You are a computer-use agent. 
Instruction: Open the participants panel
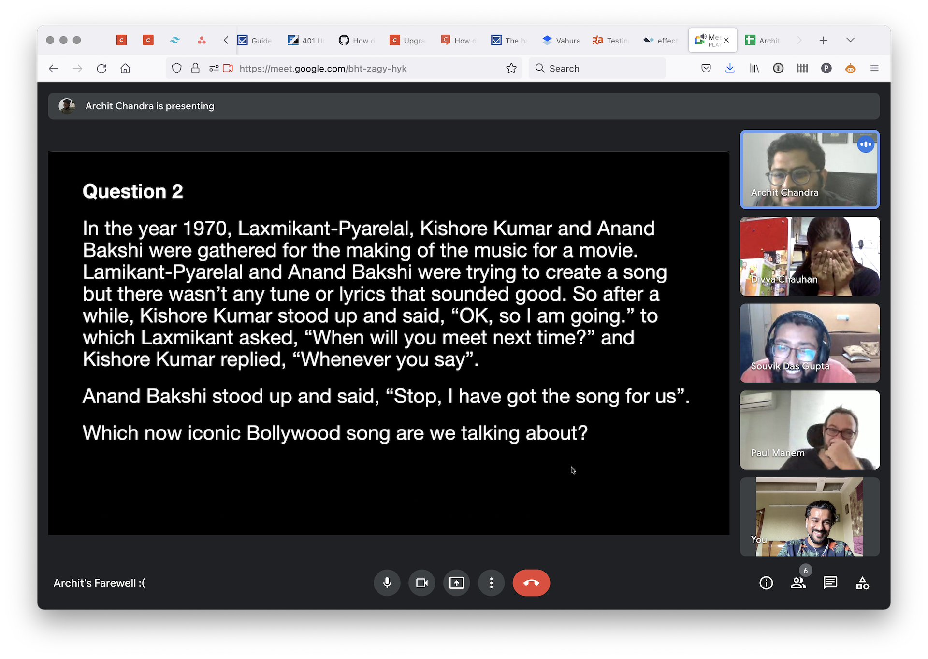(798, 583)
